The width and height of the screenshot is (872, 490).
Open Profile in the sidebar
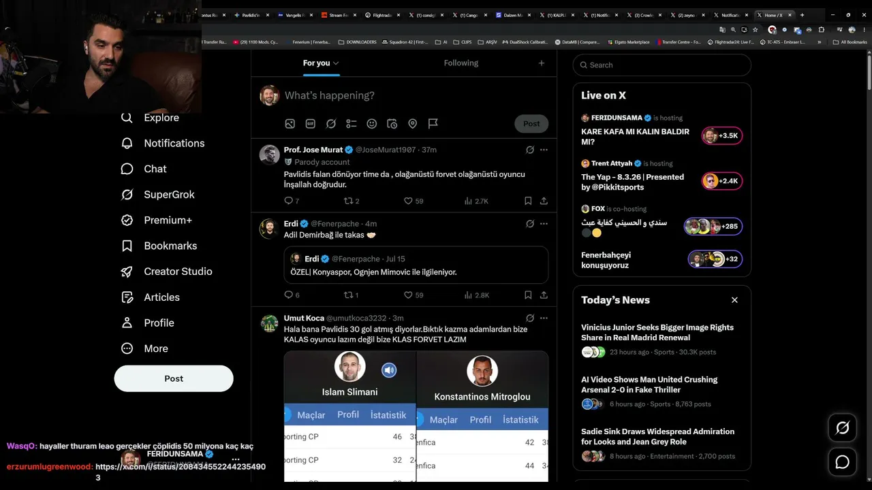tap(147, 323)
